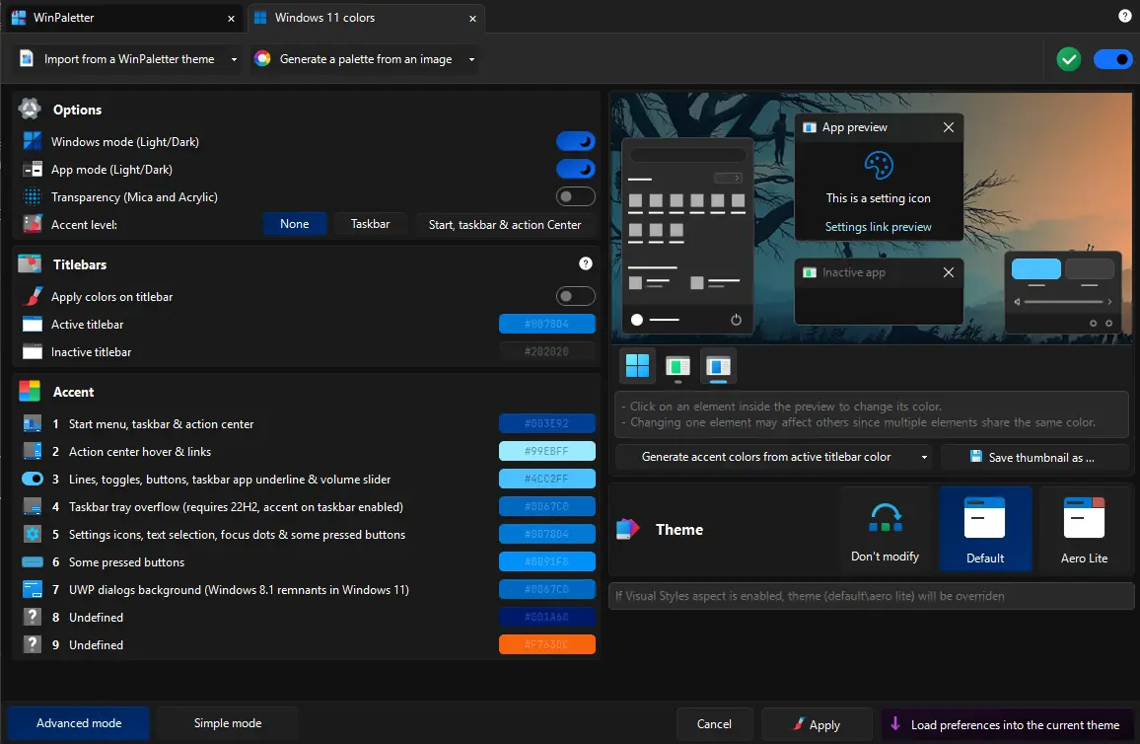Click Settings link preview text
The image size is (1140, 744).
coord(878,226)
